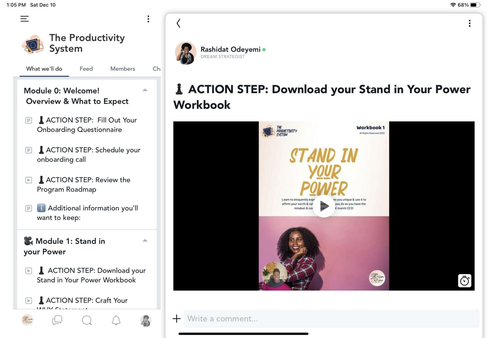The width and height of the screenshot is (487, 338).
Task: Open the left panel three-dot options
Action: click(148, 19)
